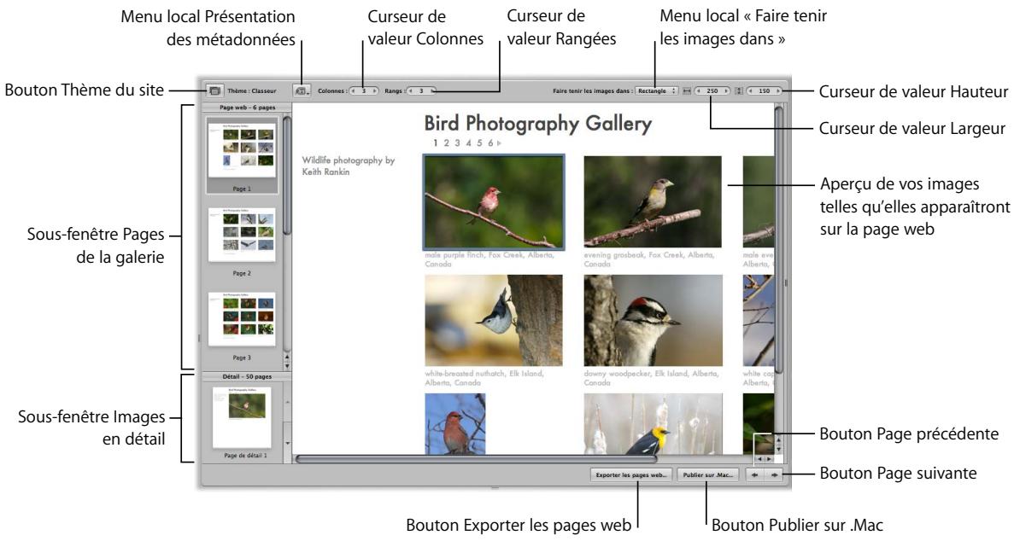Go to gallery page 3 in page numbers
The height and width of the screenshot is (541, 1014).
point(457,143)
